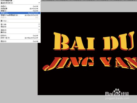Viewport: 137px width, 103px height.
Task: Open 存储为 Web所用格式 menu item
Action: point(20,15)
